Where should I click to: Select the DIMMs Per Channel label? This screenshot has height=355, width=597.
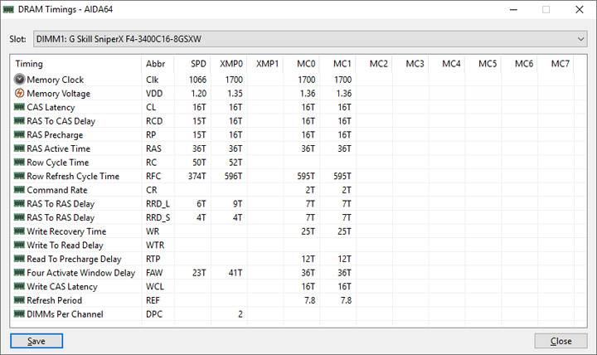(x=66, y=314)
